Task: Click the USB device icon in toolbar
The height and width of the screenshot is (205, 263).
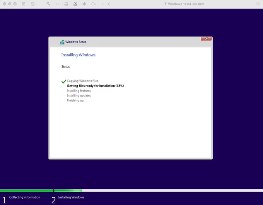Action: pos(102,4)
